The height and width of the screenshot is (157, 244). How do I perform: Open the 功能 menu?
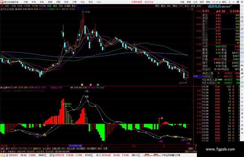182,2
